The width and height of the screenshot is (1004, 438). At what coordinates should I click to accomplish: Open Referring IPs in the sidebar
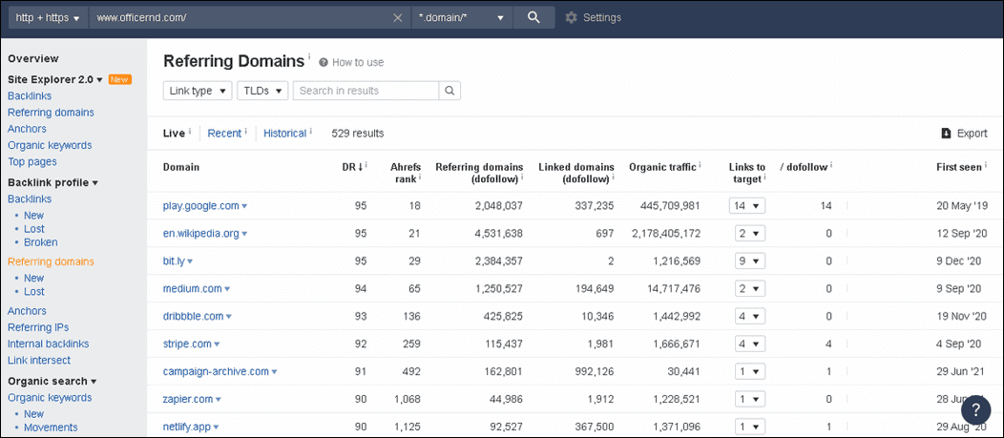tap(38, 327)
